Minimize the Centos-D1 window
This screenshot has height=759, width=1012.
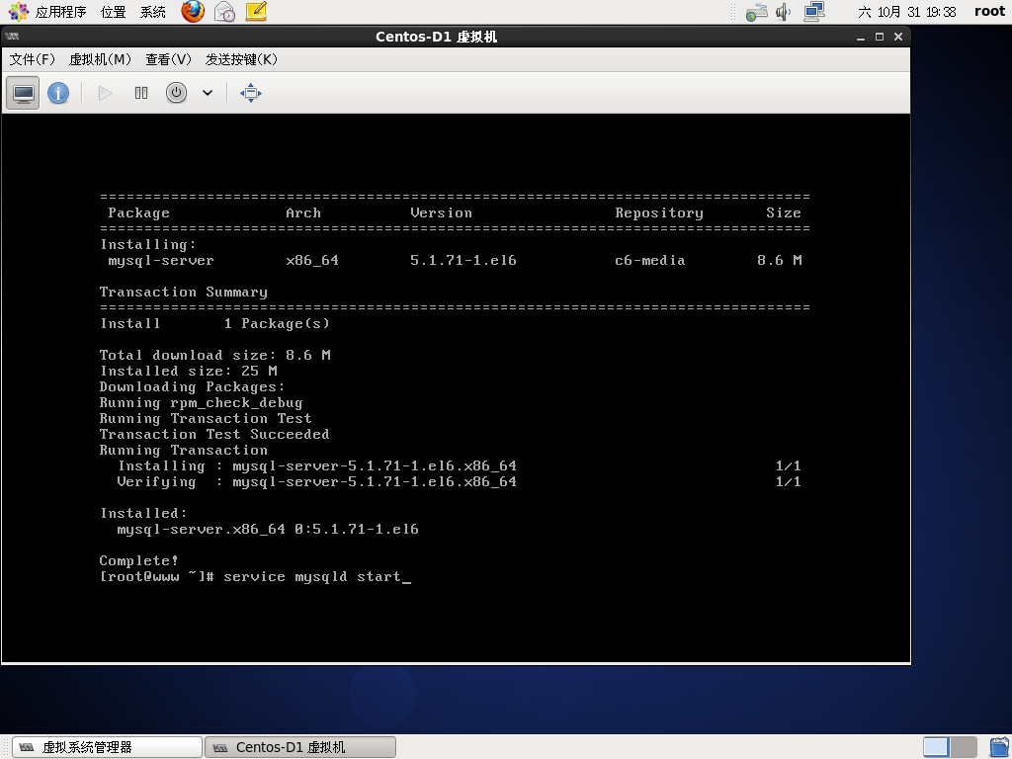pyautogui.click(x=861, y=37)
